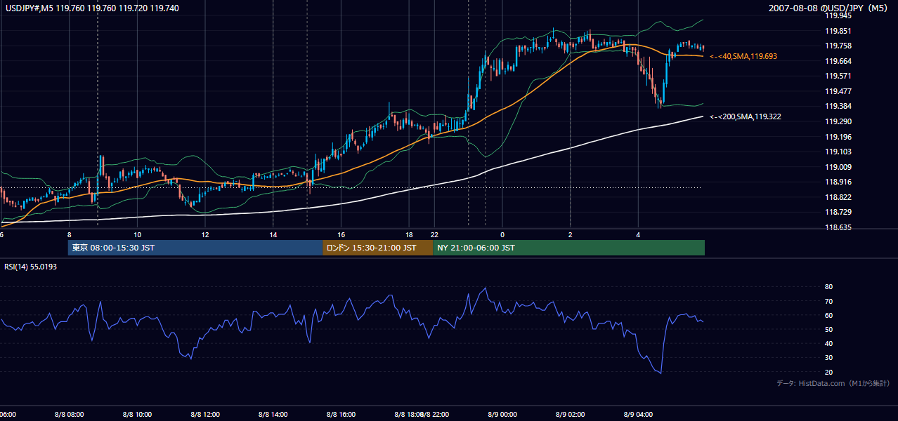
Task: Click price axis value 119.664
Action: [x=838, y=61]
